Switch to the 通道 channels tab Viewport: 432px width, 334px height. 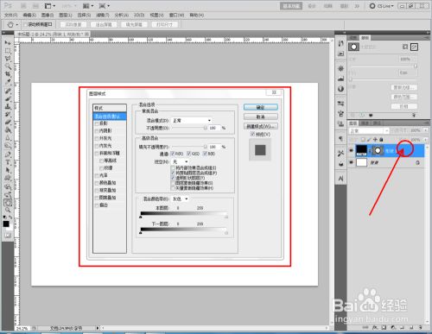[x=365, y=123]
